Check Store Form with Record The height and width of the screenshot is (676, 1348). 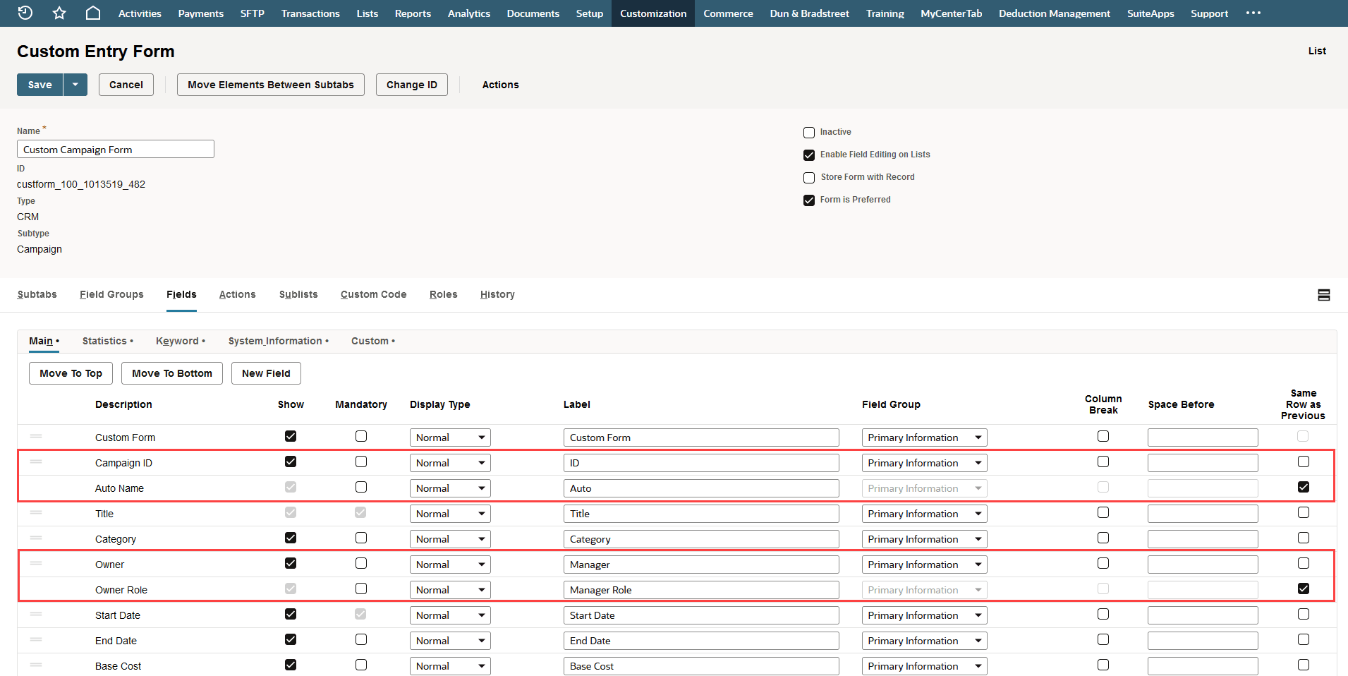coord(808,177)
